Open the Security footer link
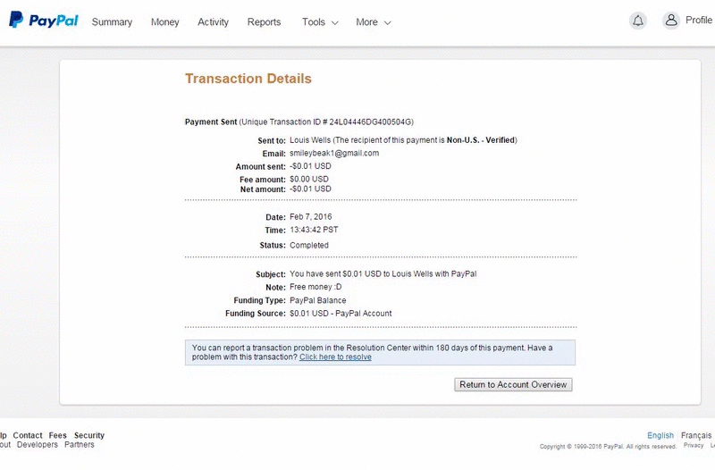This screenshot has height=470, width=715. (x=88, y=435)
